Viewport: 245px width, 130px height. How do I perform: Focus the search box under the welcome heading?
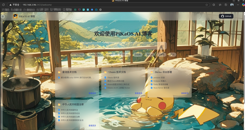click(123, 46)
